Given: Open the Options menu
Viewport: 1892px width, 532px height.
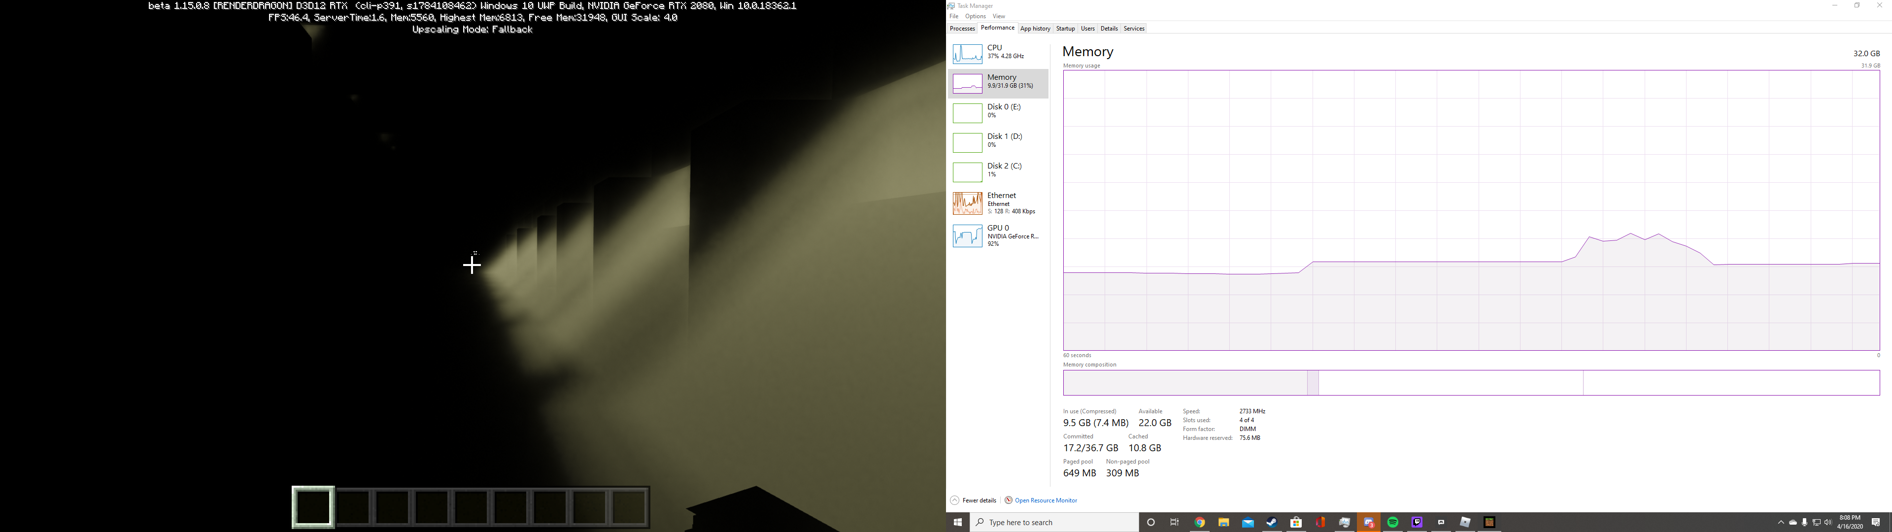Looking at the screenshot, I should click(x=976, y=16).
